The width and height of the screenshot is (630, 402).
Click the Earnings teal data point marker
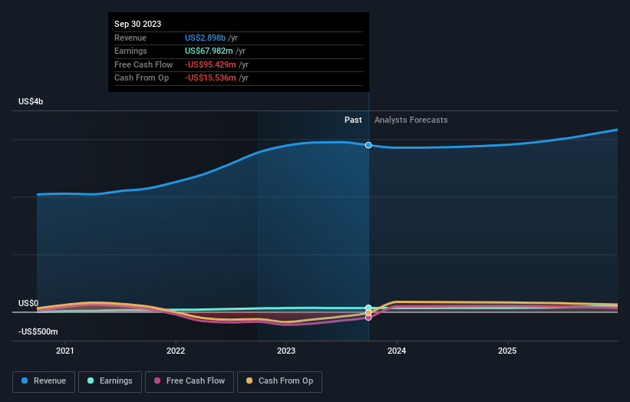pyautogui.click(x=368, y=308)
